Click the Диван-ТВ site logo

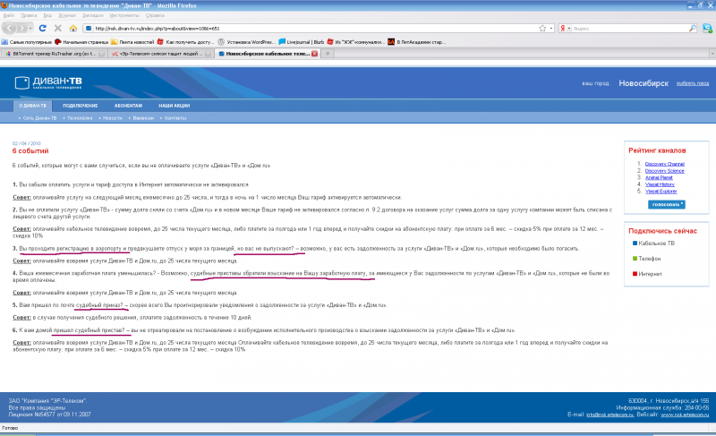point(49,83)
